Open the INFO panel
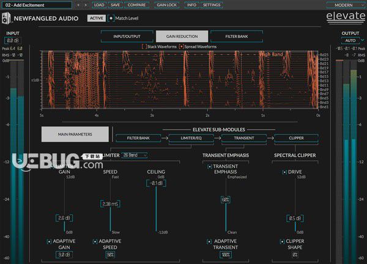 191,5
